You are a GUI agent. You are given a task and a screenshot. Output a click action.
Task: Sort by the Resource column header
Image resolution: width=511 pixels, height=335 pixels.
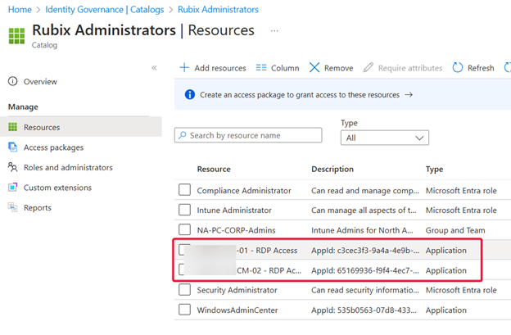coord(214,169)
